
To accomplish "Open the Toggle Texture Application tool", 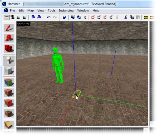I will [9, 82].
